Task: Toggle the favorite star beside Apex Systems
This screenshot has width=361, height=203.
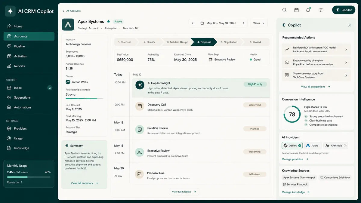Action: pos(108,22)
